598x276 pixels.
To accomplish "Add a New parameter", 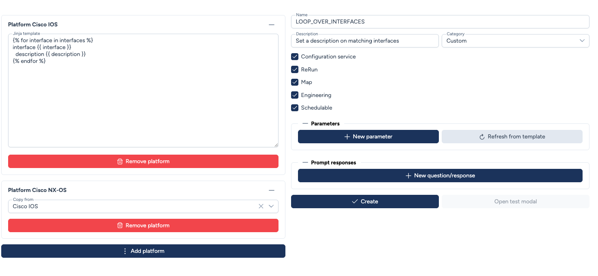I will click(368, 137).
